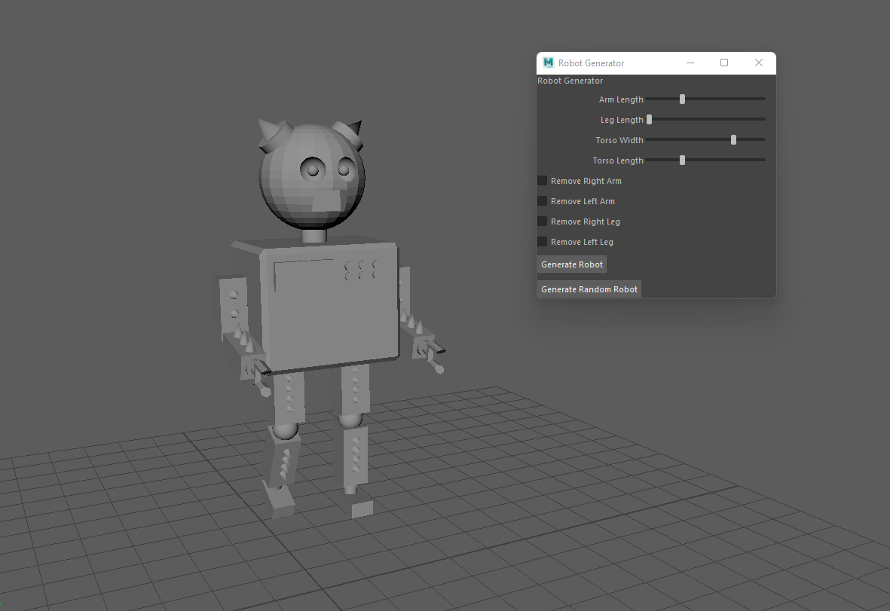Click the Maya icon in Robot Generator title bar
The width and height of the screenshot is (890, 611).
(548, 63)
